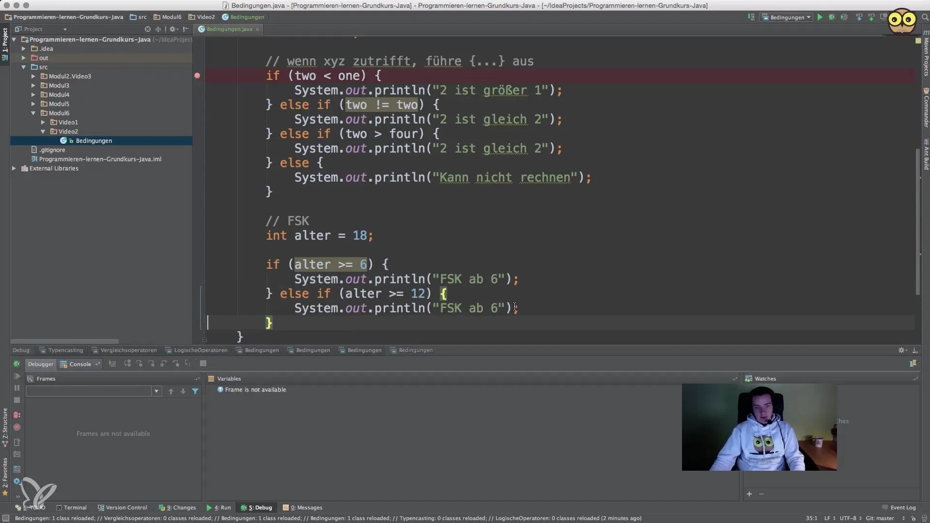Click the VCS update project icon
Image resolution: width=930 pixels, height=523 pixels.
(x=859, y=17)
